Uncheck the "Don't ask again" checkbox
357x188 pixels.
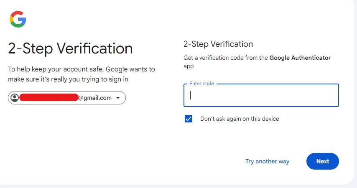pyautogui.click(x=189, y=119)
